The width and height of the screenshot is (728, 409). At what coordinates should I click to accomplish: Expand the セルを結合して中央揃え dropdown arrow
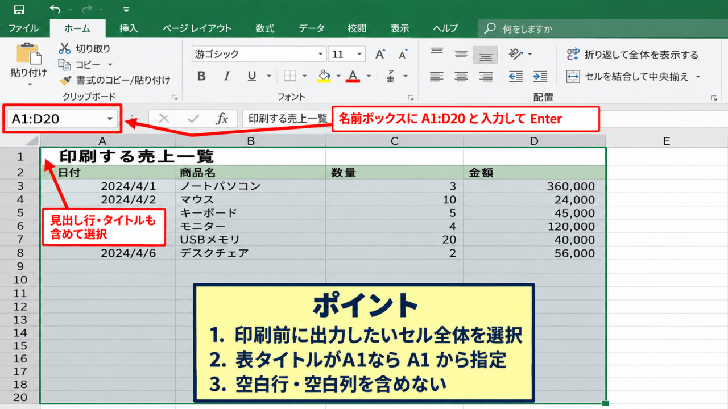tap(698, 77)
